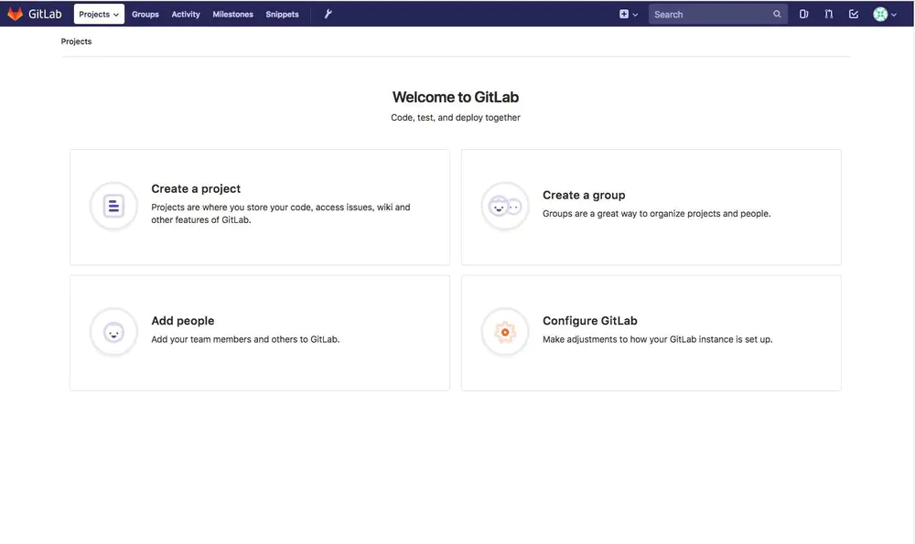
Task: Click the GitLab fox logo
Action: click(16, 14)
